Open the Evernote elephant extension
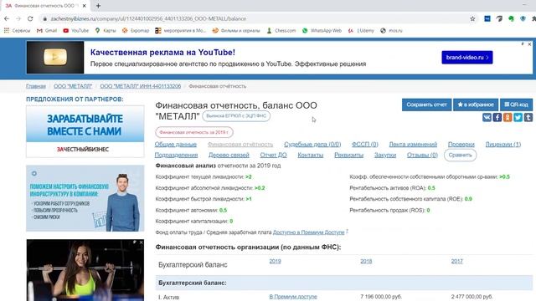 tap(511, 18)
